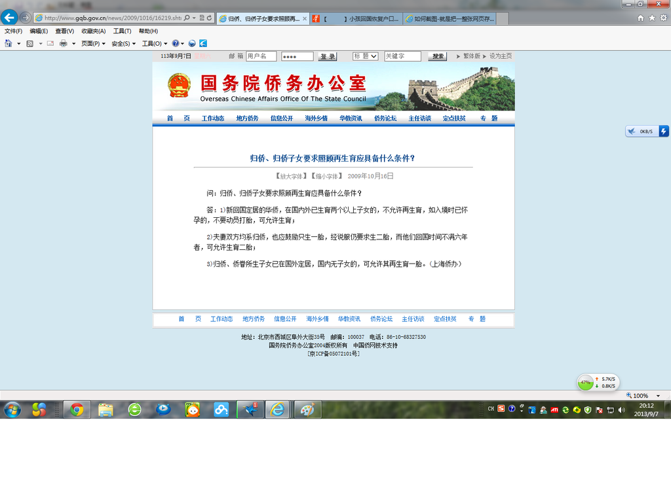Open 工作动态 in top navigation bar
The image size is (671, 490).
coord(213,118)
